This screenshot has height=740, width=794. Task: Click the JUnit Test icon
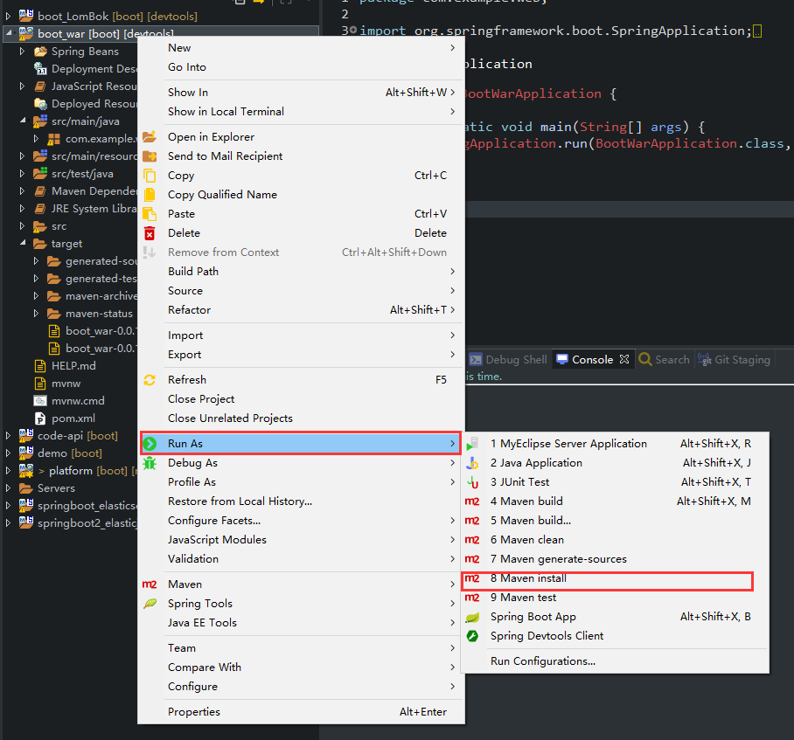pos(471,482)
